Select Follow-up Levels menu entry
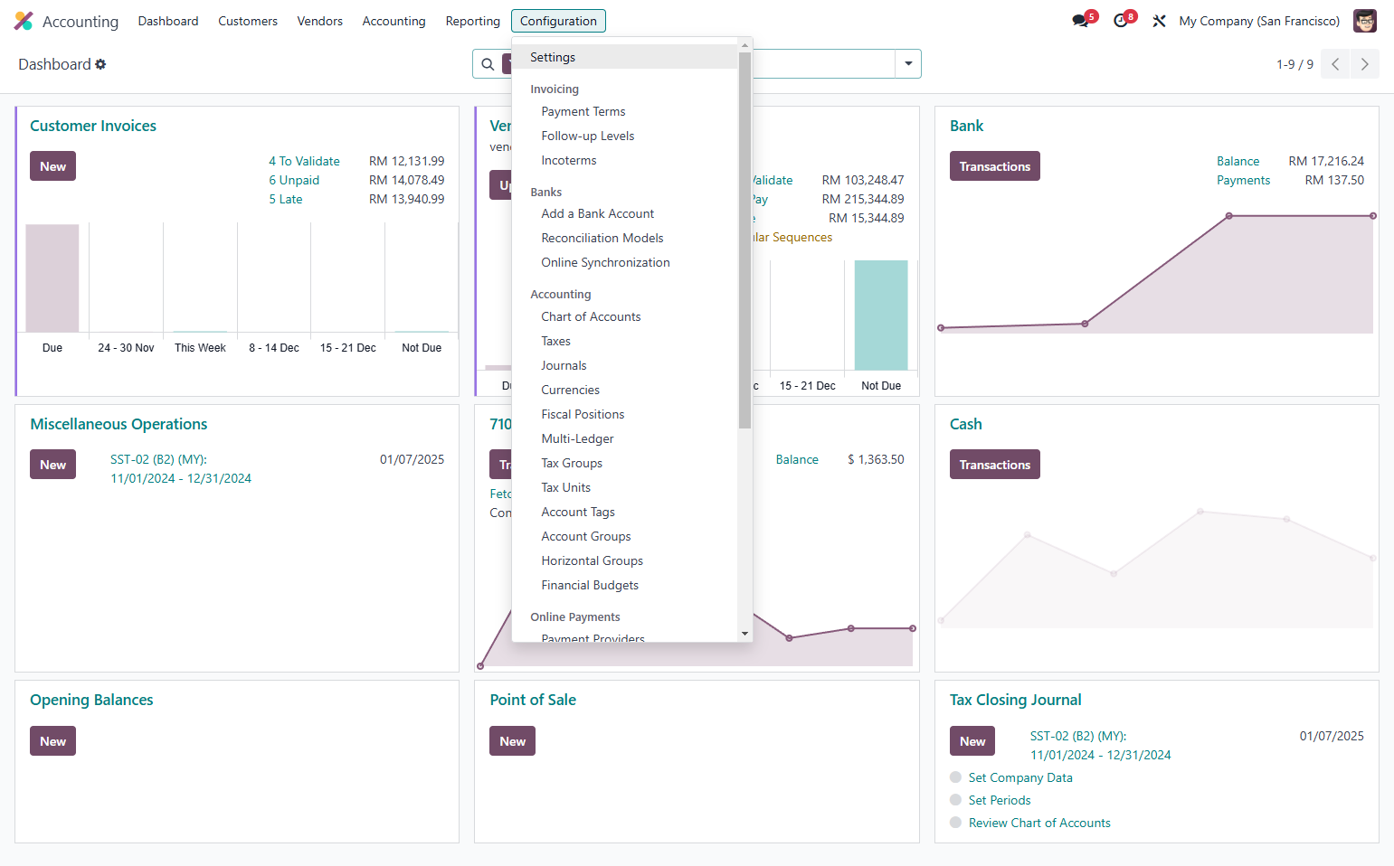Image resolution: width=1394 pixels, height=866 pixels. pos(625,136)
